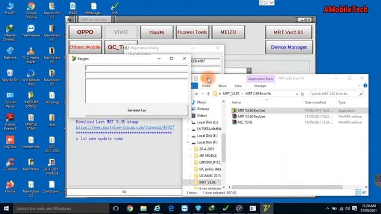
Task: Click the second input field in Keygen
Action: click(x=136, y=75)
